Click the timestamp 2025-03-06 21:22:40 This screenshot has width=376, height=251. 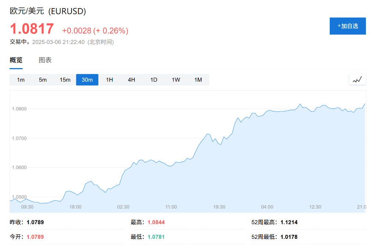(58, 42)
